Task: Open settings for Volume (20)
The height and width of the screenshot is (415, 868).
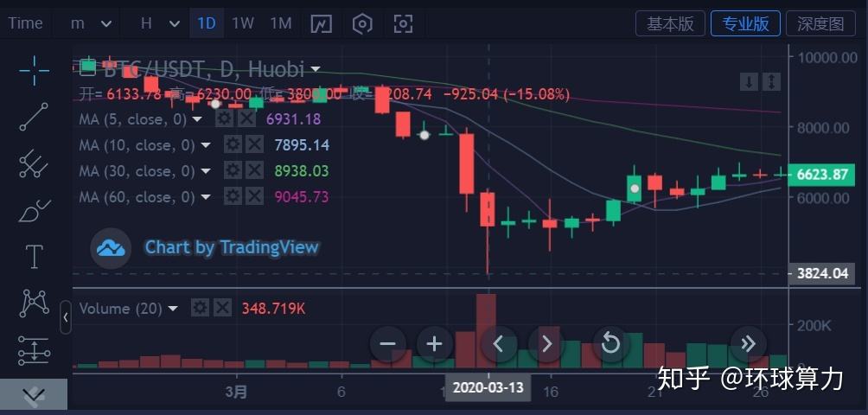Action: tap(200, 308)
